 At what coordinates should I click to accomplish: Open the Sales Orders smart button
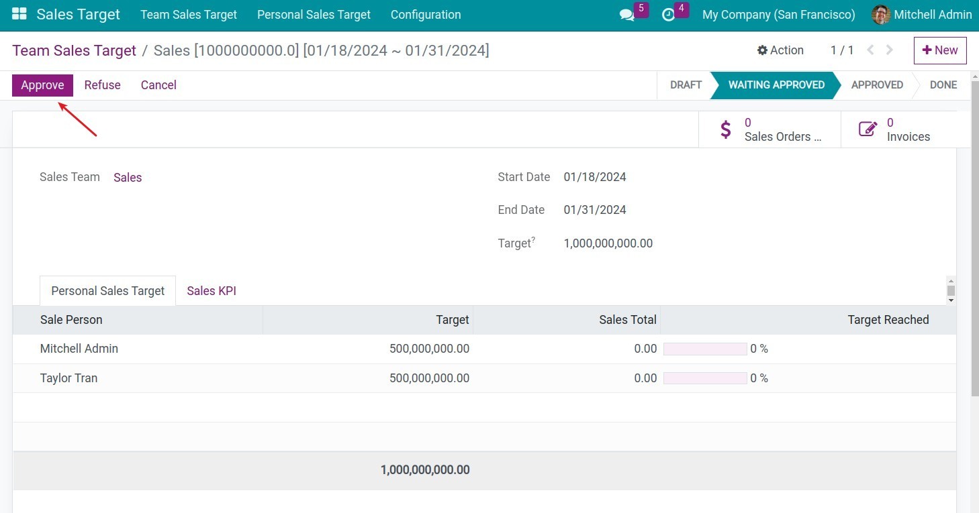coord(770,129)
